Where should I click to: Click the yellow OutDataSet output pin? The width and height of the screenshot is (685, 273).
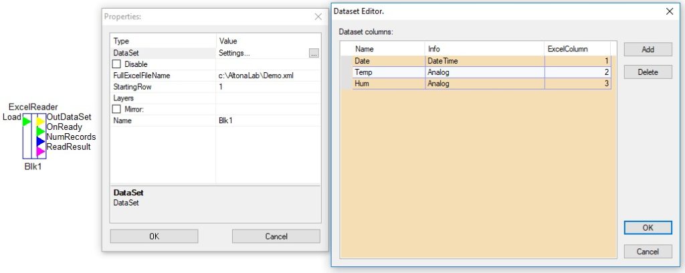[x=41, y=121]
